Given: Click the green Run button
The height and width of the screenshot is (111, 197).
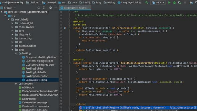Looking at the screenshot, I should (169, 2).
